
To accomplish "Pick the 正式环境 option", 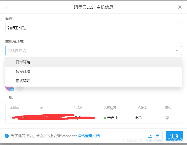I will pos(94,81).
